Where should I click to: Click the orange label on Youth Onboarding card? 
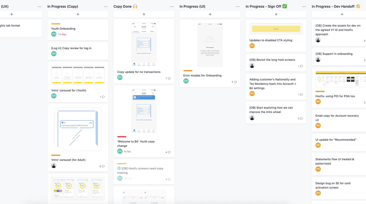pos(56,24)
